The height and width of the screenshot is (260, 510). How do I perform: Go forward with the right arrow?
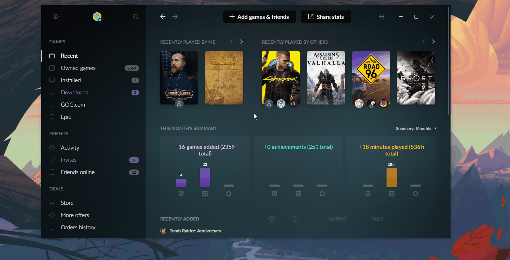(x=175, y=16)
